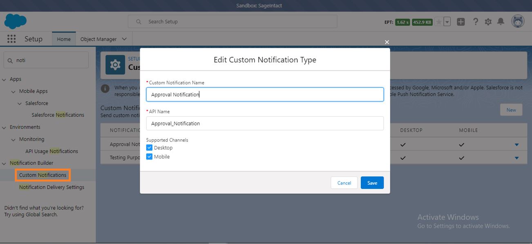This screenshot has width=532, height=244.
Task: Click the Custom Notifications gear page icon
Action: [x=115, y=64]
